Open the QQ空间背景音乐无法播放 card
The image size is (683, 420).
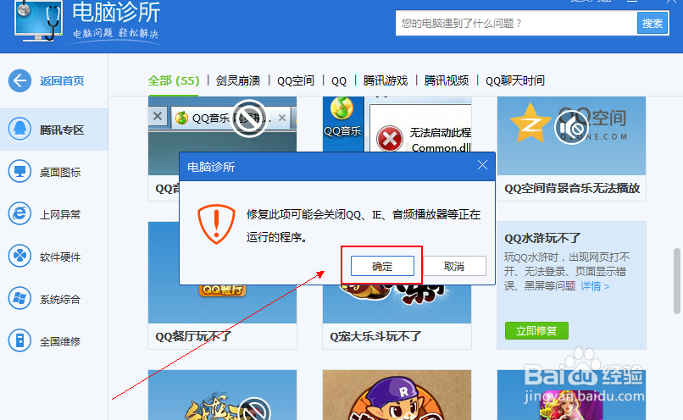(571, 148)
